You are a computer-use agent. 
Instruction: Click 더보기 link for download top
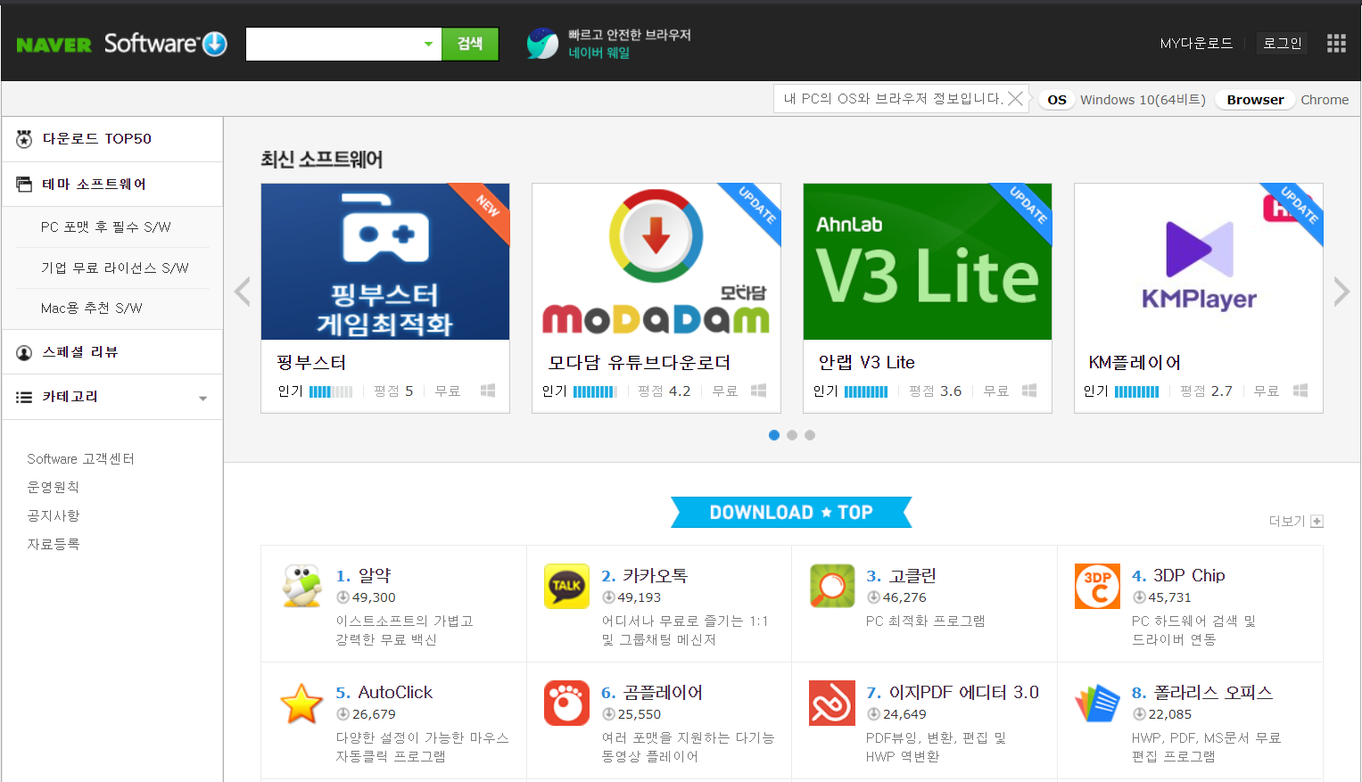pos(1287,522)
